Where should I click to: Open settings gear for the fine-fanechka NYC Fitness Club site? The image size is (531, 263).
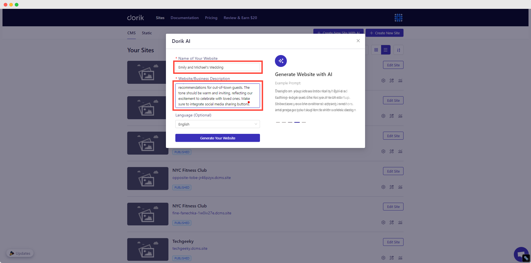tap(383, 222)
